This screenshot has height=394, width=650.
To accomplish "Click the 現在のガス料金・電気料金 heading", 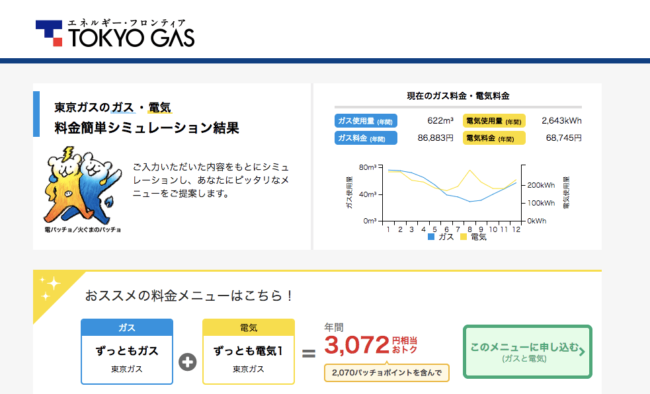I will 458,96.
